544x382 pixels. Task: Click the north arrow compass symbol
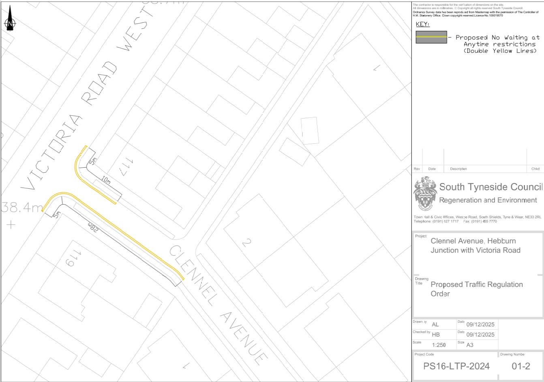(x=10, y=22)
